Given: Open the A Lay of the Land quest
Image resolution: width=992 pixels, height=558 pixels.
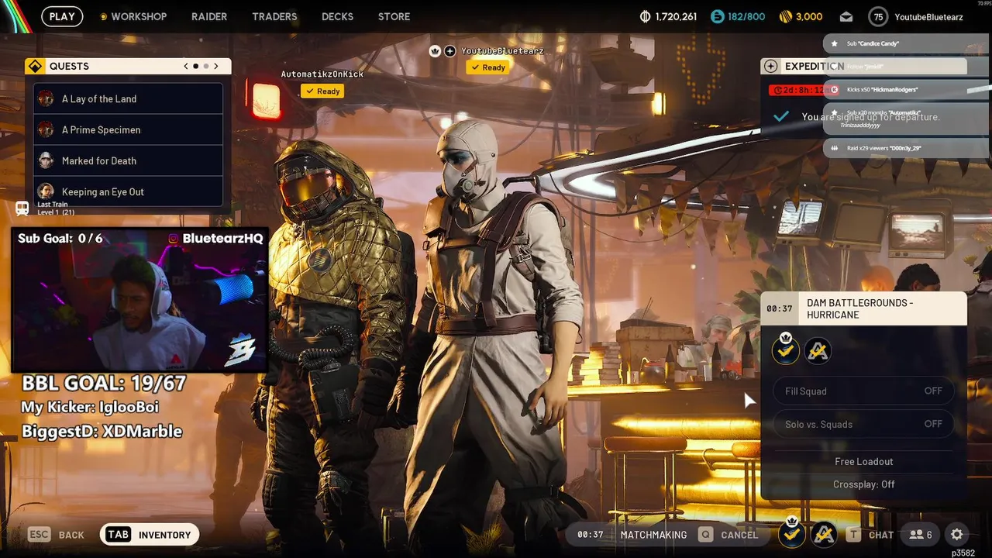Looking at the screenshot, I should click(129, 98).
